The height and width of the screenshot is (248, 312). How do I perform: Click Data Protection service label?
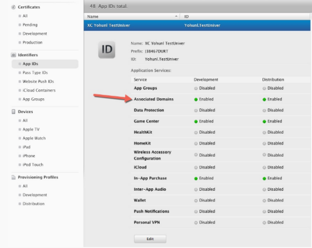[x=149, y=110]
